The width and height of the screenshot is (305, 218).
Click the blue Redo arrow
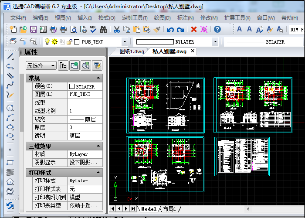(x=180, y=30)
